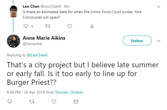Like the Burger Priest reply tweet
167x110 pixels.
click(54, 102)
